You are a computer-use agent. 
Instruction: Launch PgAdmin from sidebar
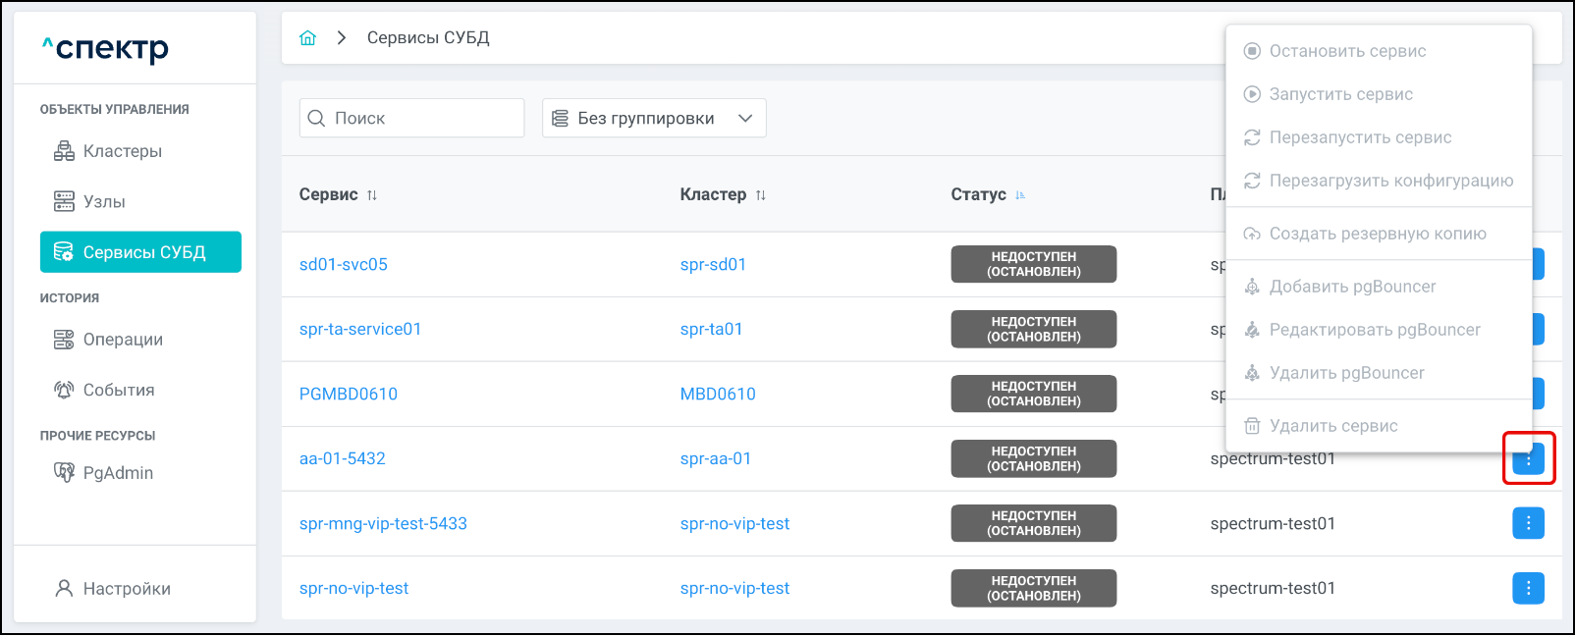(118, 473)
